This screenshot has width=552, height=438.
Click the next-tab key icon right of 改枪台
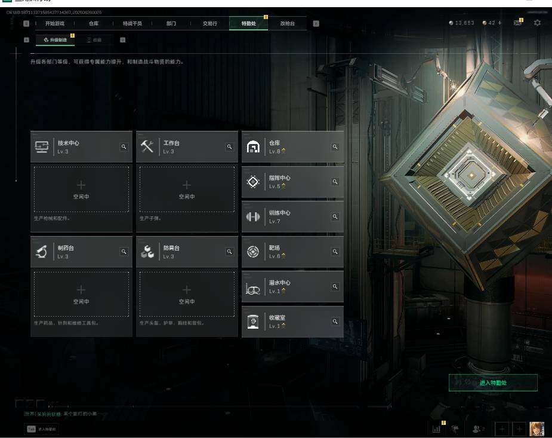tap(316, 24)
